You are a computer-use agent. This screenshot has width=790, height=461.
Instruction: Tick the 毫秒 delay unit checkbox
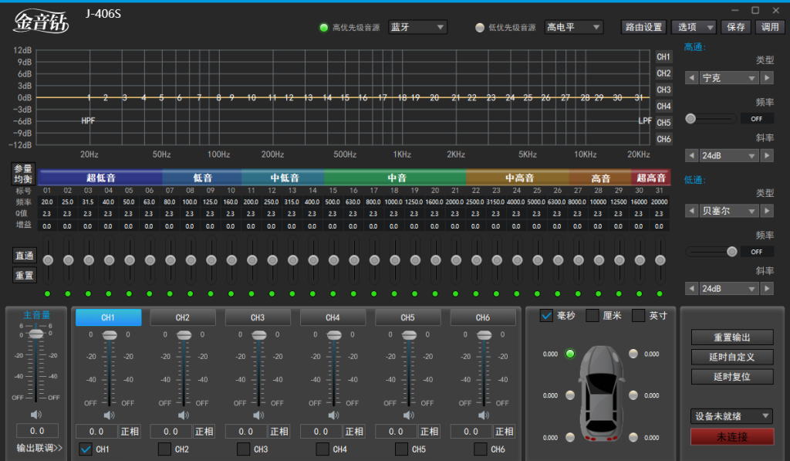pyautogui.click(x=546, y=316)
